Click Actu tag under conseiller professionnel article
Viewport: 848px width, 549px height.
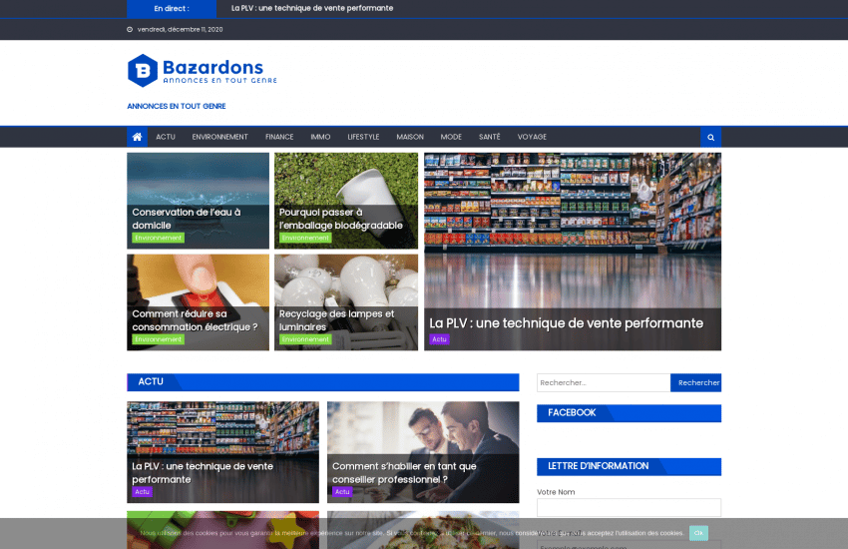click(342, 492)
